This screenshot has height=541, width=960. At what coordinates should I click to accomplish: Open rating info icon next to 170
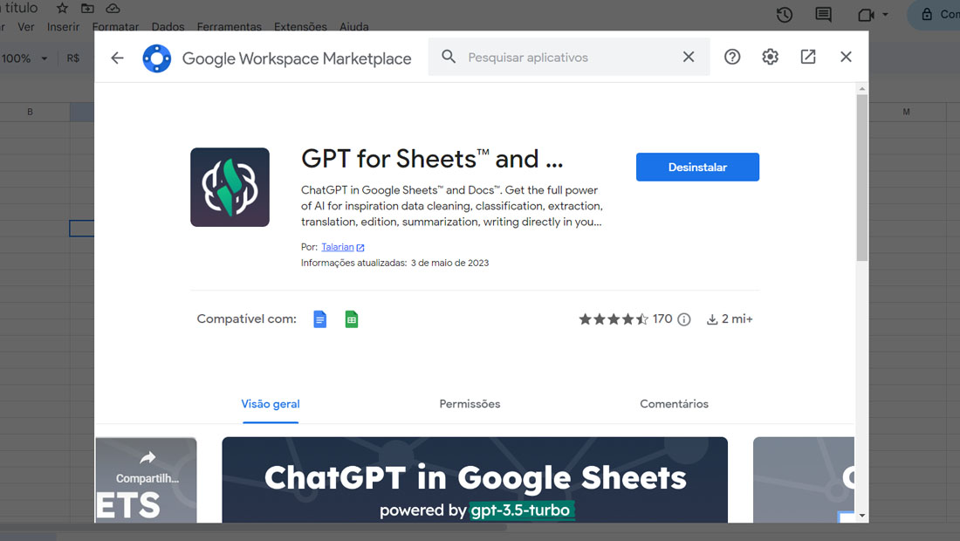[x=684, y=319]
